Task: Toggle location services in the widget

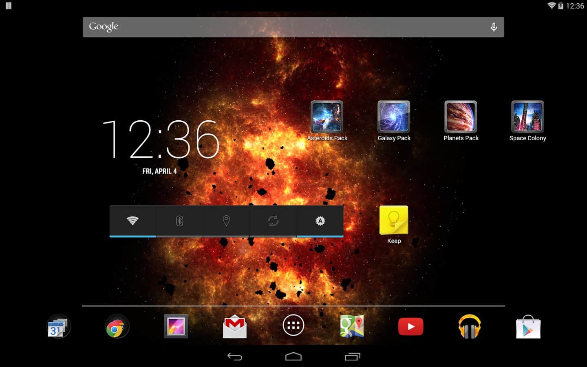Action: (x=226, y=221)
